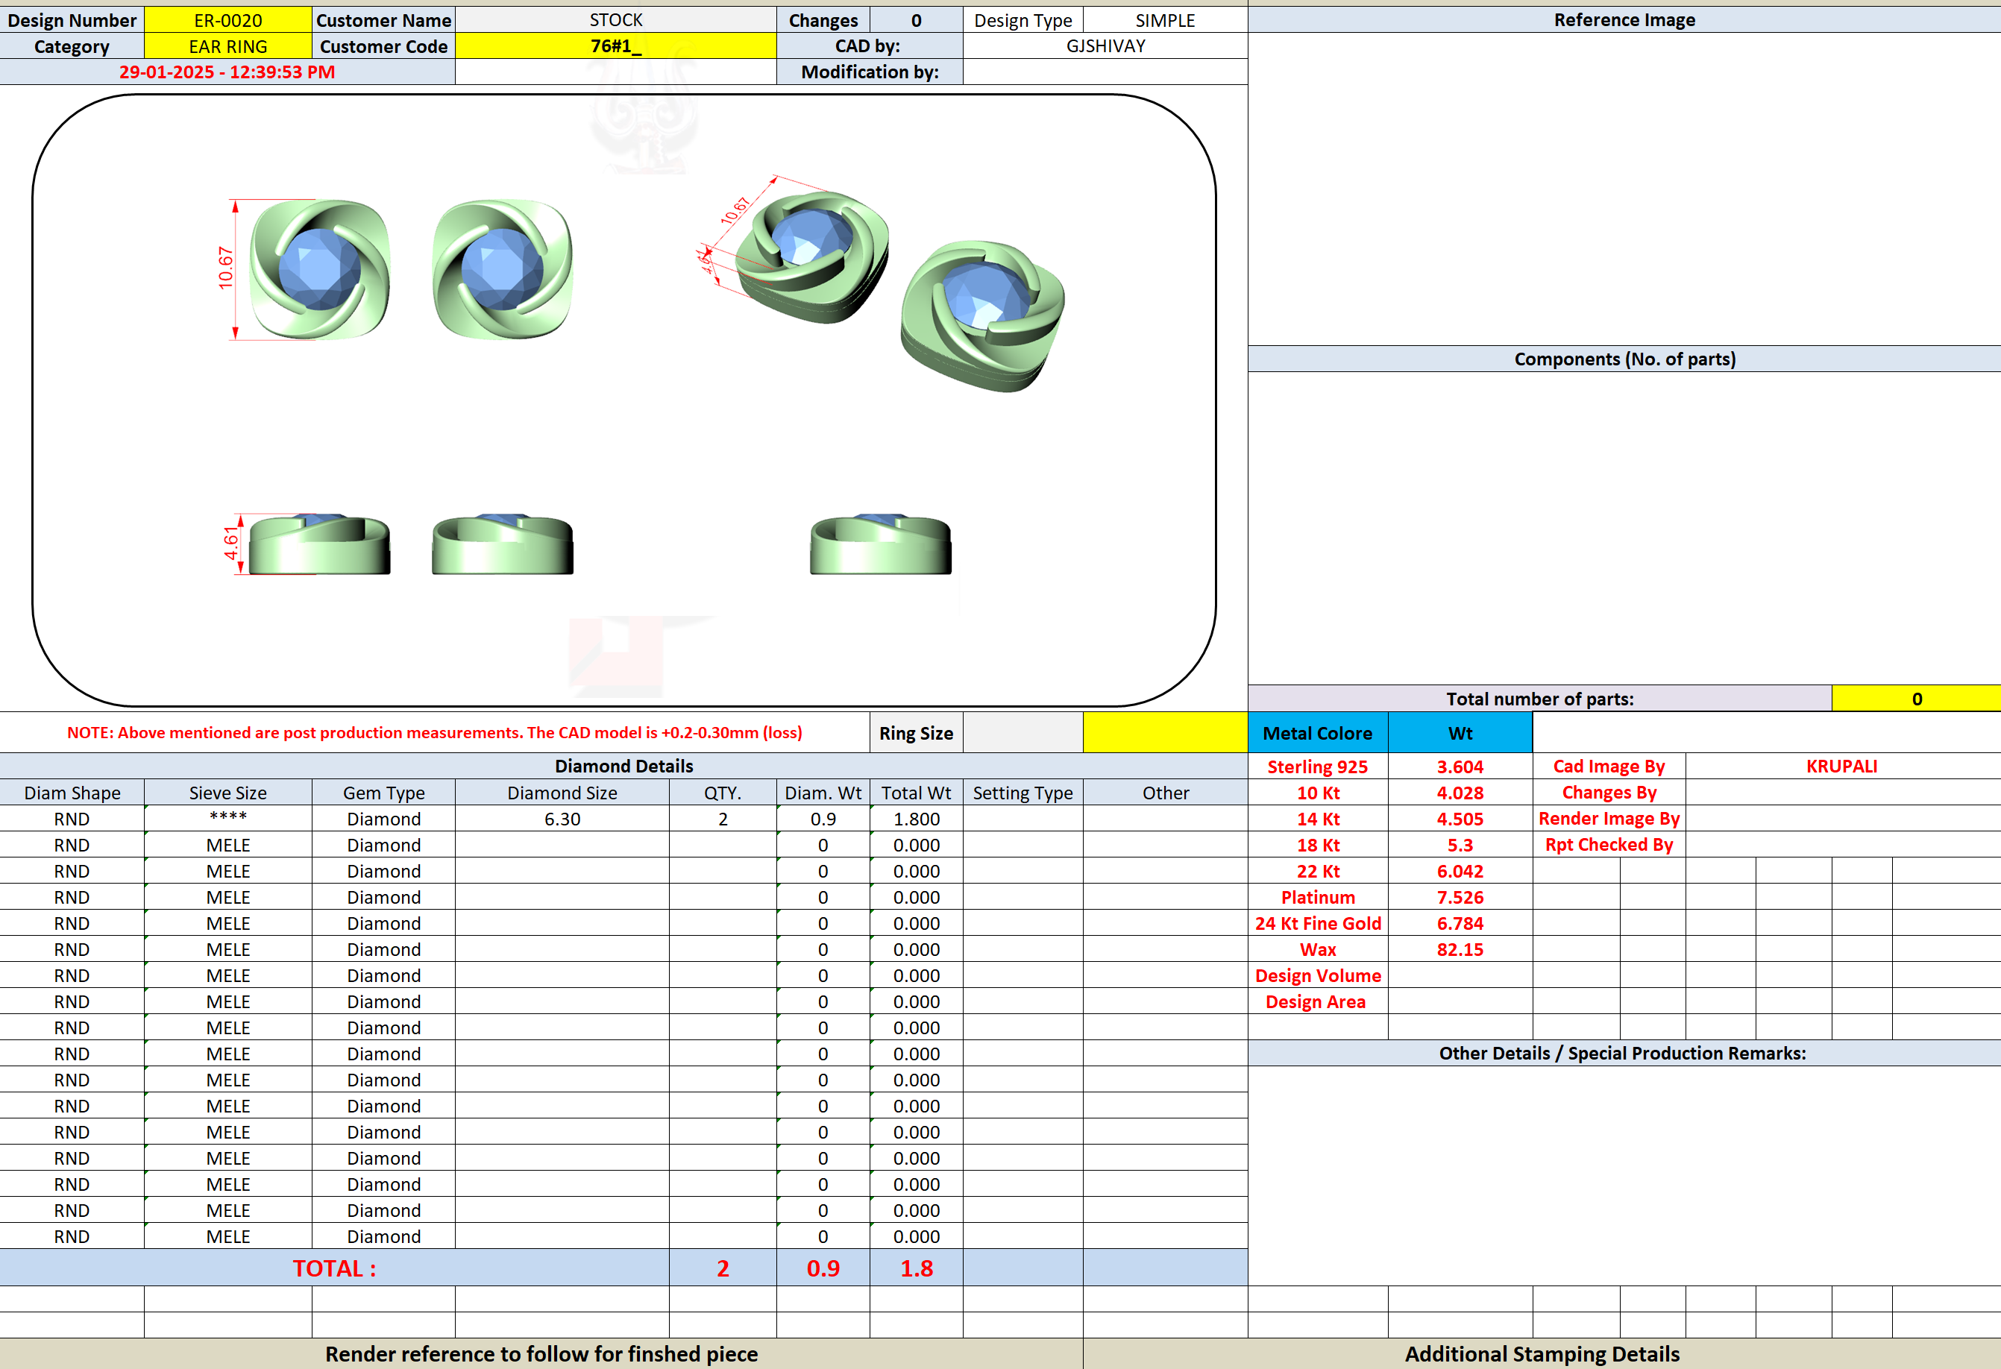Select the QTY. column header
The width and height of the screenshot is (2001, 1369).
point(723,793)
